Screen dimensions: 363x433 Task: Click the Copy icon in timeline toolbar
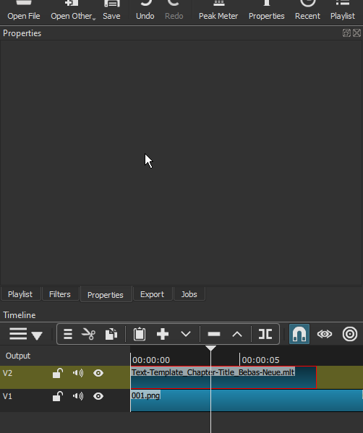tap(111, 334)
